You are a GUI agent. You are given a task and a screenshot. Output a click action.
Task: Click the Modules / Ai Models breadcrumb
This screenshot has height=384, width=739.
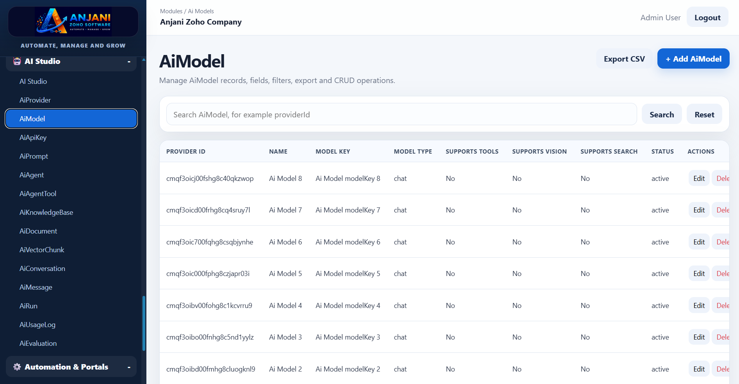[x=187, y=11]
